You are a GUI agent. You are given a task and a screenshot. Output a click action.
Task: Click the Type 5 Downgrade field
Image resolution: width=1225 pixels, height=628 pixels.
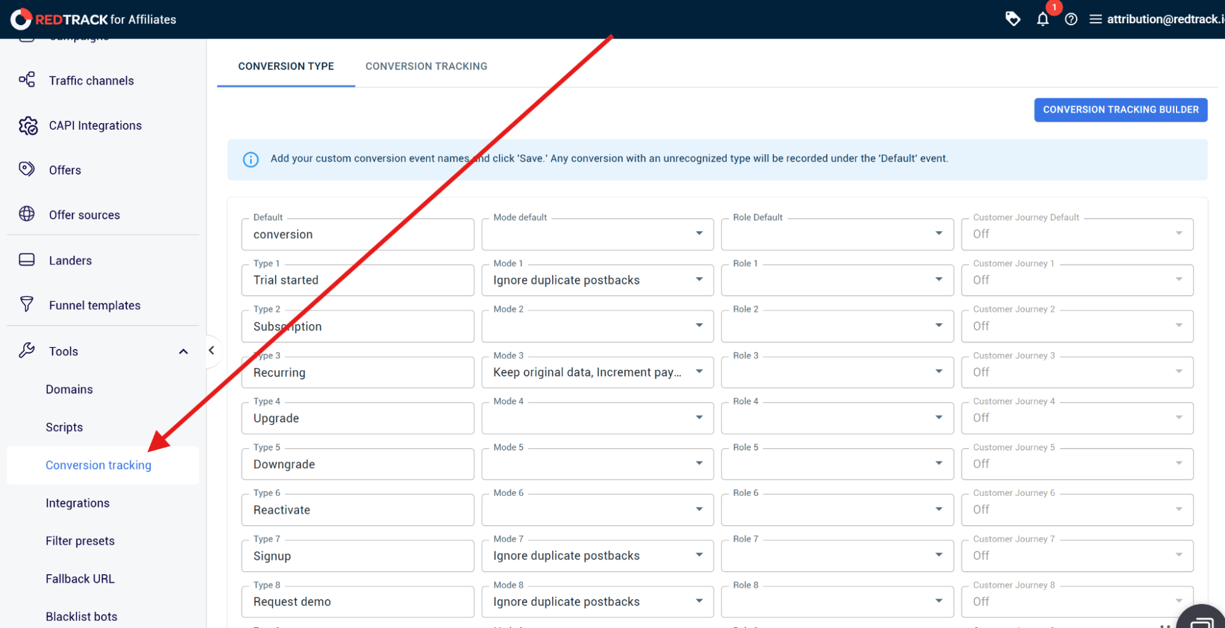click(x=358, y=464)
